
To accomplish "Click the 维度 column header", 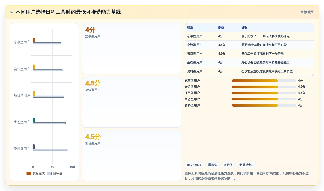I will (x=190, y=27).
